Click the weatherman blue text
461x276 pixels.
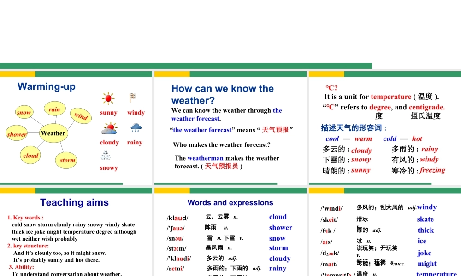pos(205,158)
